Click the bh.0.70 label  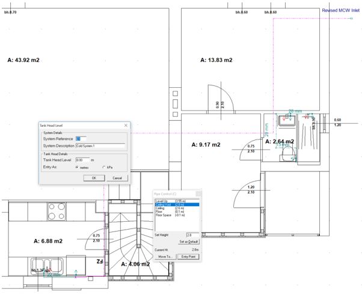coord(10,12)
